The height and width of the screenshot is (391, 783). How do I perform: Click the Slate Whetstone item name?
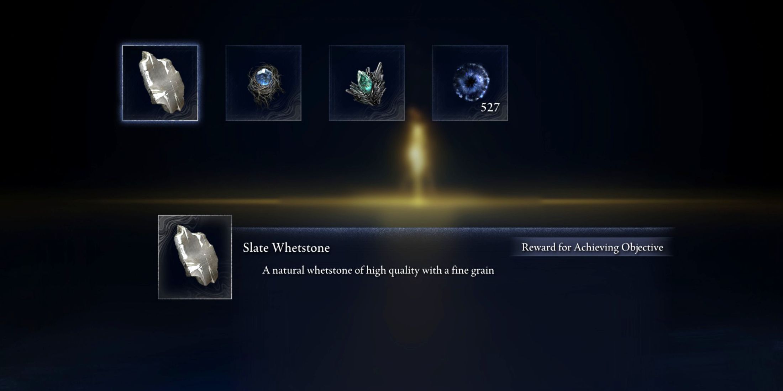(x=286, y=248)
